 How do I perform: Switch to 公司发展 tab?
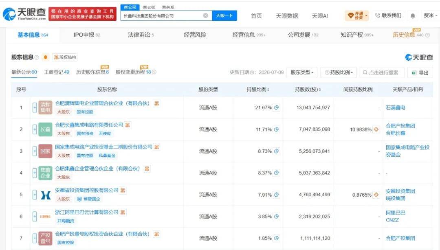pyautogui.click(x=303, y=35)
